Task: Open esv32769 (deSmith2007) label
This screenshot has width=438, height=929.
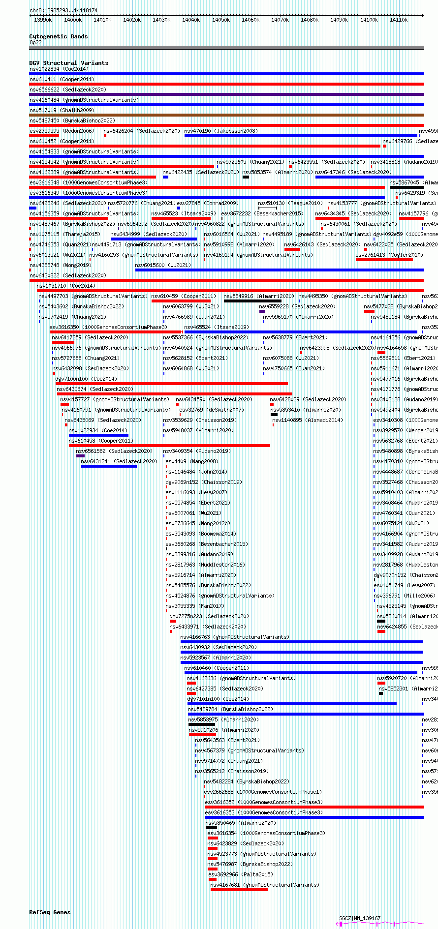Action: [212, 410]
